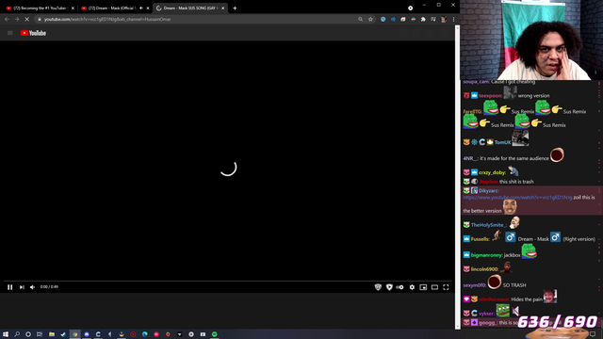Open the player settings gear
Image resolution: width=603 pixels, height=339 pixels.
coord(412,287)
